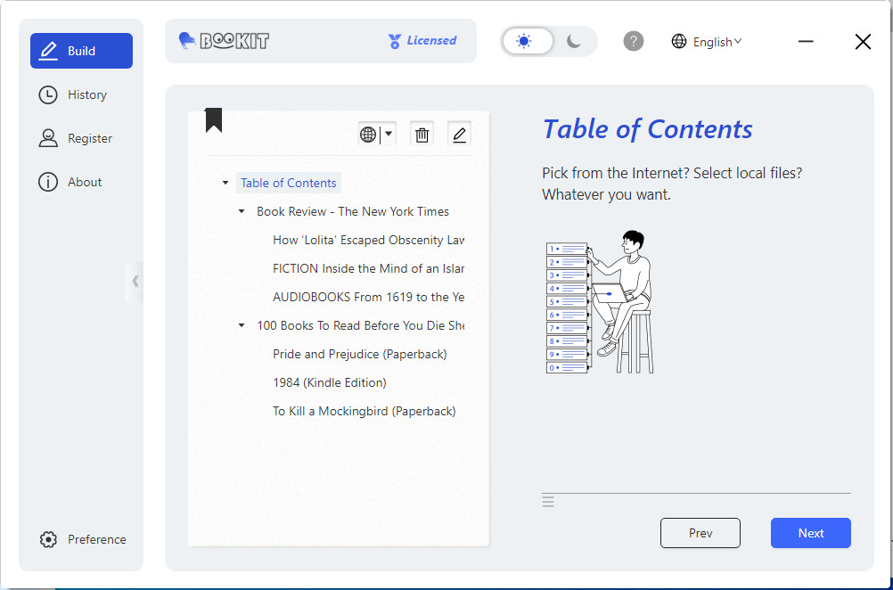Open the dropdown arrow beside globe icon
Screen dimensions: 893x590
click(x=389, y=135)
